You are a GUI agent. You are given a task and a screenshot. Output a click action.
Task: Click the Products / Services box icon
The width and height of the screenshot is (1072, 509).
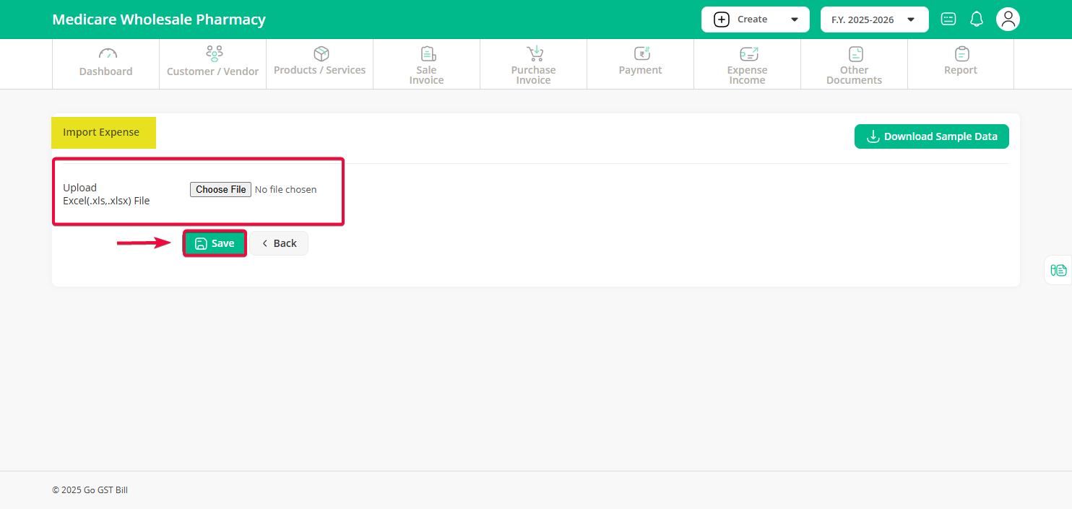[321, 53]
